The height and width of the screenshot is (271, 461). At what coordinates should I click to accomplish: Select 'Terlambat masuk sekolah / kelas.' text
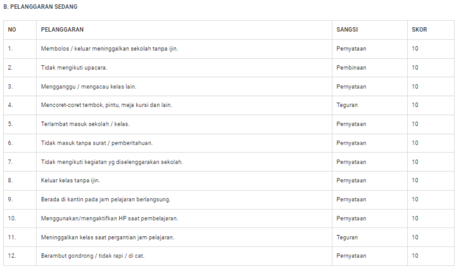coord(85,124)
